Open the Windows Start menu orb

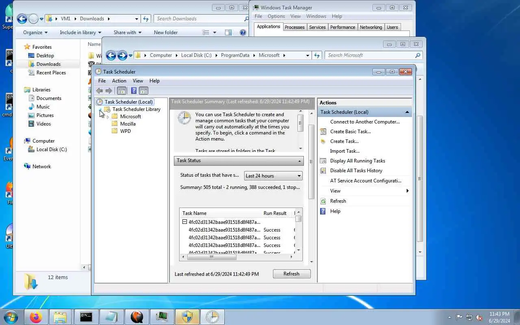pyautogui.click(x=11, y=317)
